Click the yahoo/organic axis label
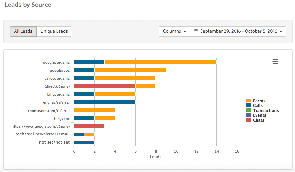Screen dimensions: 295x172 [57, 78]
